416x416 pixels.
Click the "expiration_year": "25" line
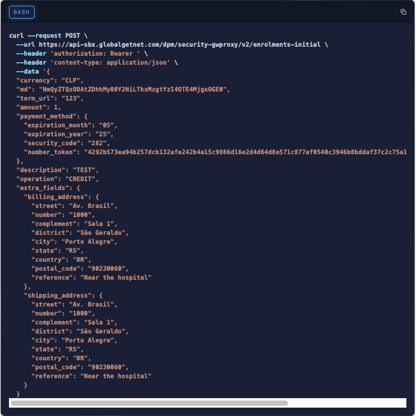(68, 134)
